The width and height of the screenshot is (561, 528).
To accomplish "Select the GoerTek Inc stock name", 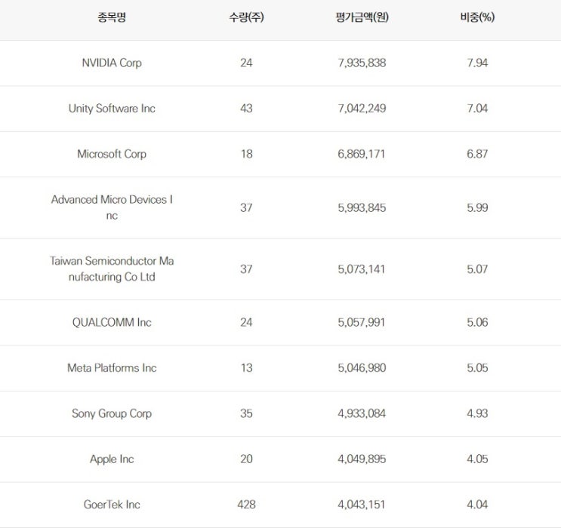I will [x=112, y=505].
